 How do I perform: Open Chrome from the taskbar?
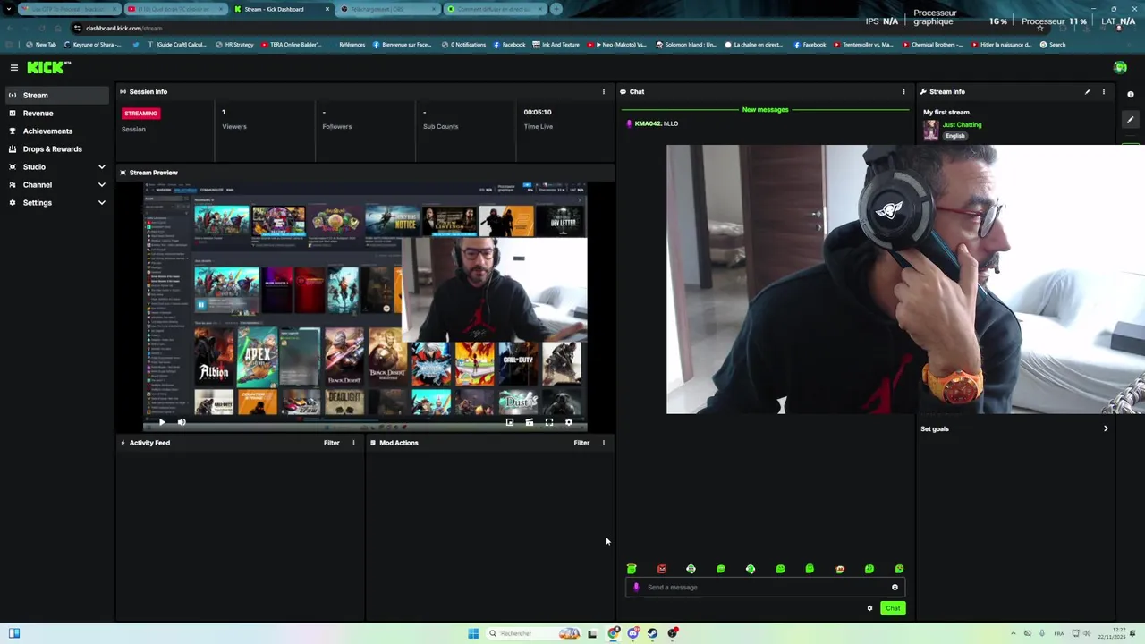click(614, 633)
